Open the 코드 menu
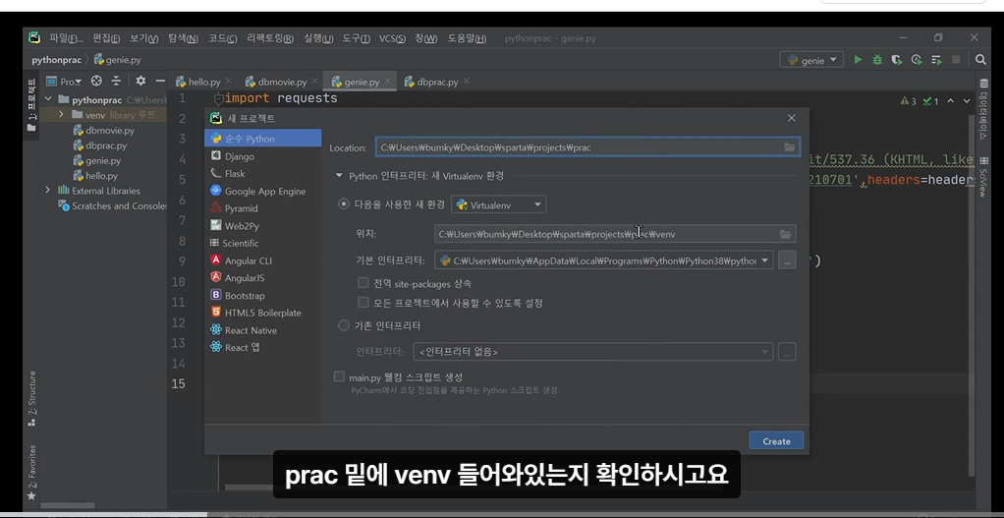Screen dimensions: 1004x518 [222, 38]
